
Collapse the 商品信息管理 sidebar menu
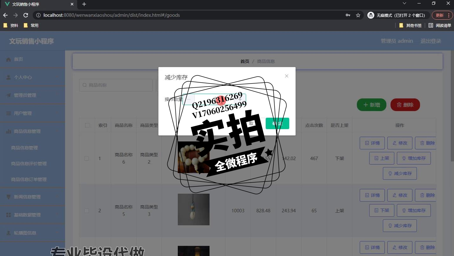click(32, 131)
